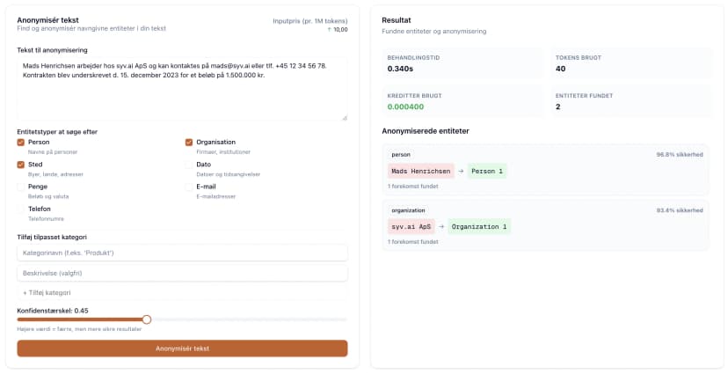Click into the Beskrivelse (valgfri) field
The width and height of the screenshot is (728, 374).
pyautogui.click(x=182, y=273)
